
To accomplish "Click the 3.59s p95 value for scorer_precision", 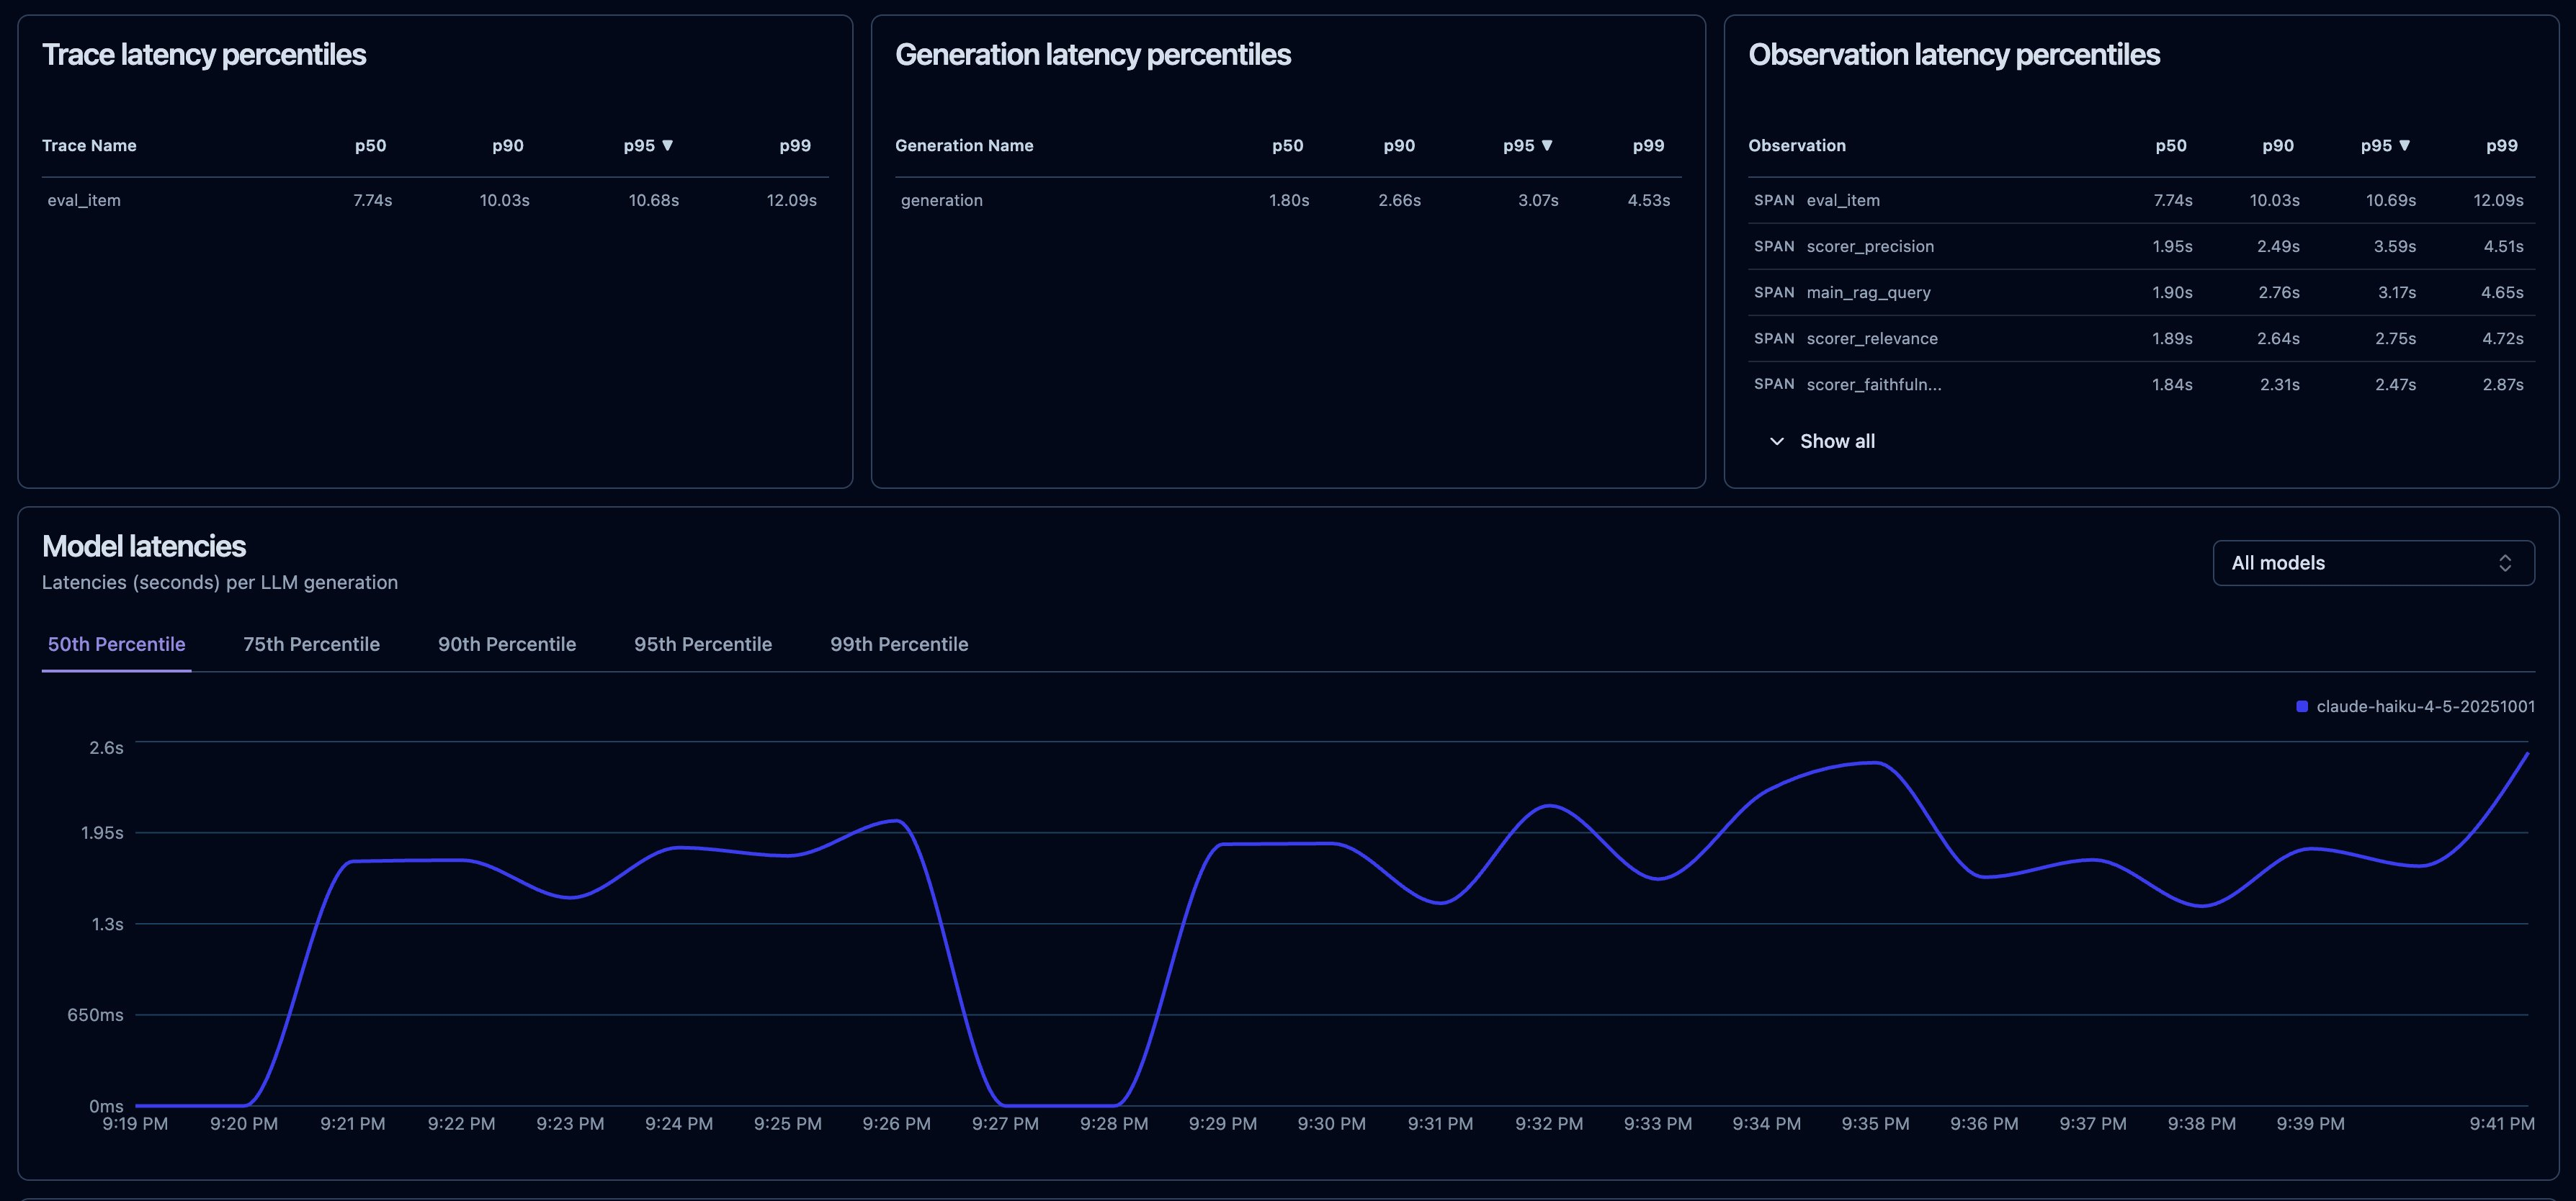I will click(x=2394, y=247).
